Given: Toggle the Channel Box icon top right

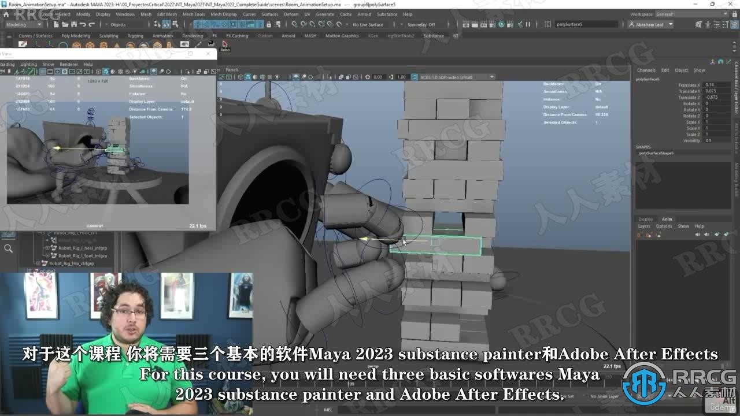Looking at the screenshot, I should pos(734,24).
